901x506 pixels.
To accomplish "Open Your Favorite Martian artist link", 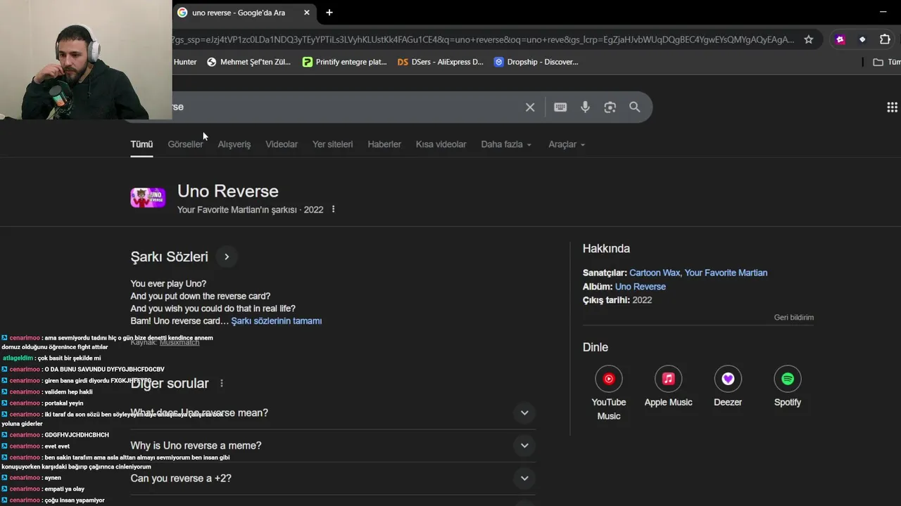I will coord(726,273).
